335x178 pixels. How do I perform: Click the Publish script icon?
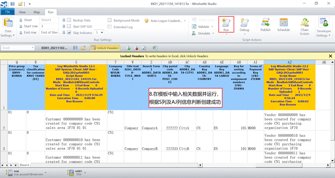pyautogui.click(x=265, y=22)
